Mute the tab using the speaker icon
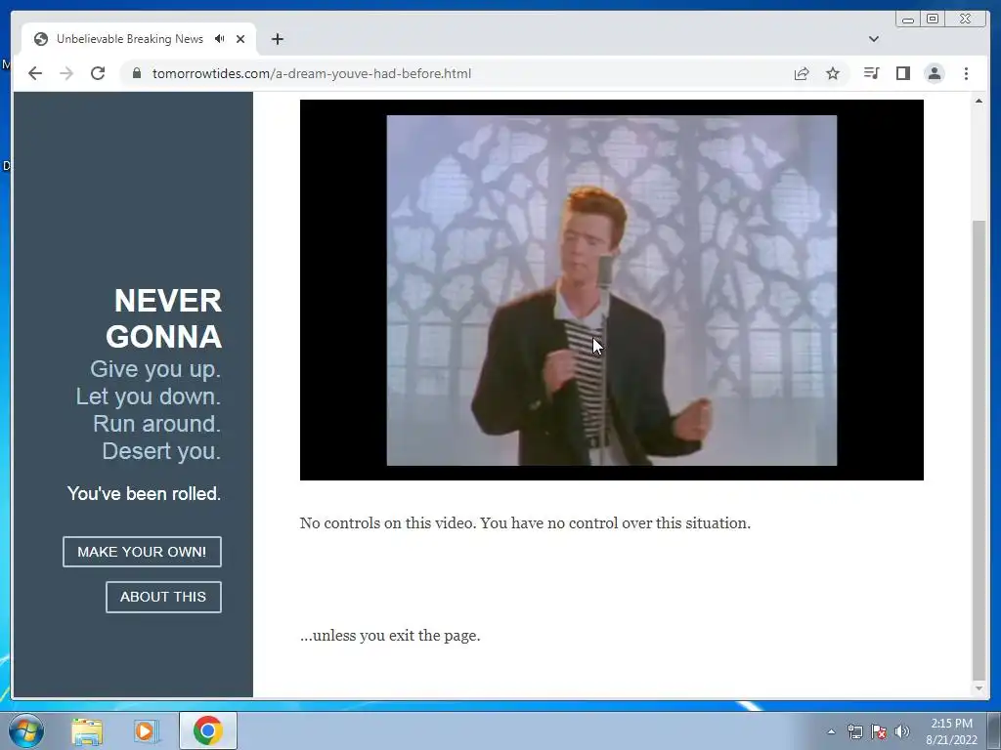Image resolution: width=1001 pixels, height=750 pixels. (x=220, y=39)
